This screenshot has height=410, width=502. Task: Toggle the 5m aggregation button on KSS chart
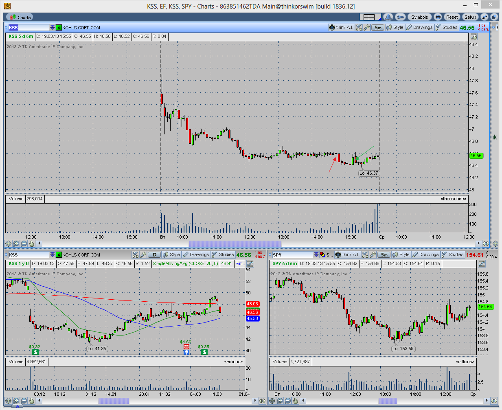[378, 27]
